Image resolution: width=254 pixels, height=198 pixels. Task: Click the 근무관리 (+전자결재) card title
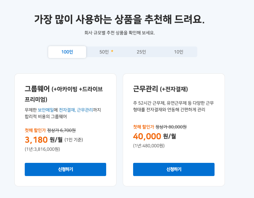coord(160,89)
